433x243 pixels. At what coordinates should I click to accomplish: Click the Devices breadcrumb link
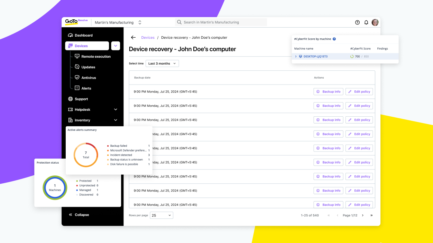point(148,37)
